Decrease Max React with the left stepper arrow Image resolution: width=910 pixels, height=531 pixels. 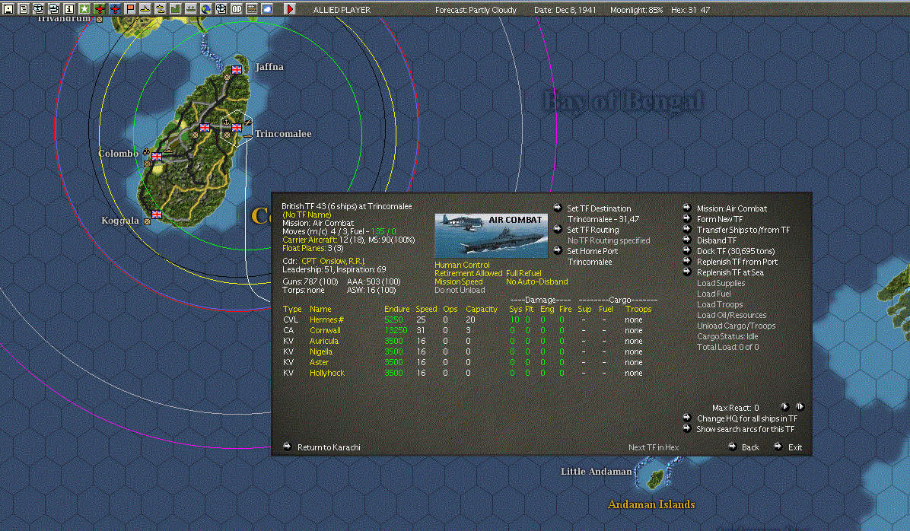click(785, 407)
